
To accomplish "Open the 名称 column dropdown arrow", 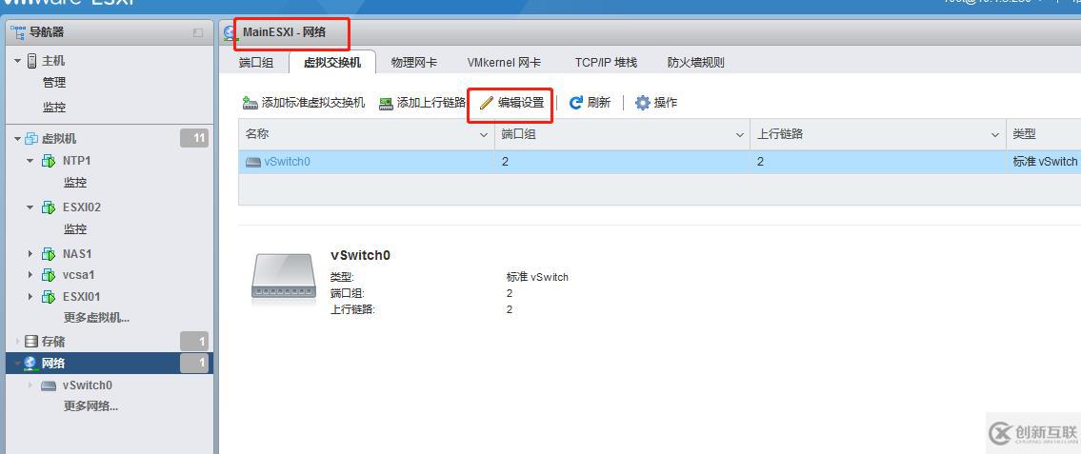I will [484, 135].
